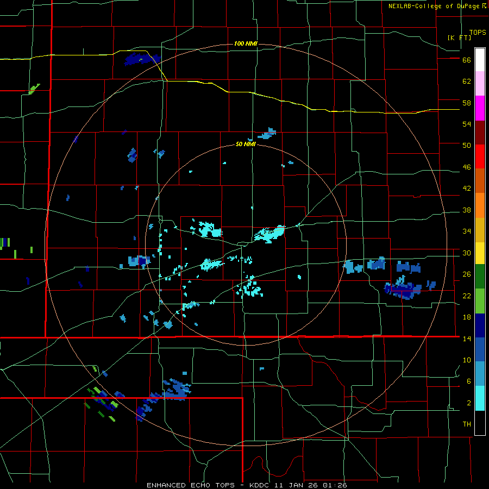489x489 pixels.
Task: Click the 14 legend value
Action: coord(467,338)
